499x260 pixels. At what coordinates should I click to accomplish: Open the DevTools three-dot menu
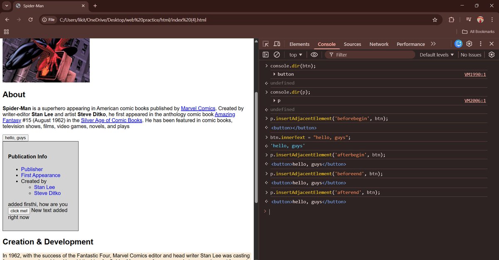(x=480, y=44)
